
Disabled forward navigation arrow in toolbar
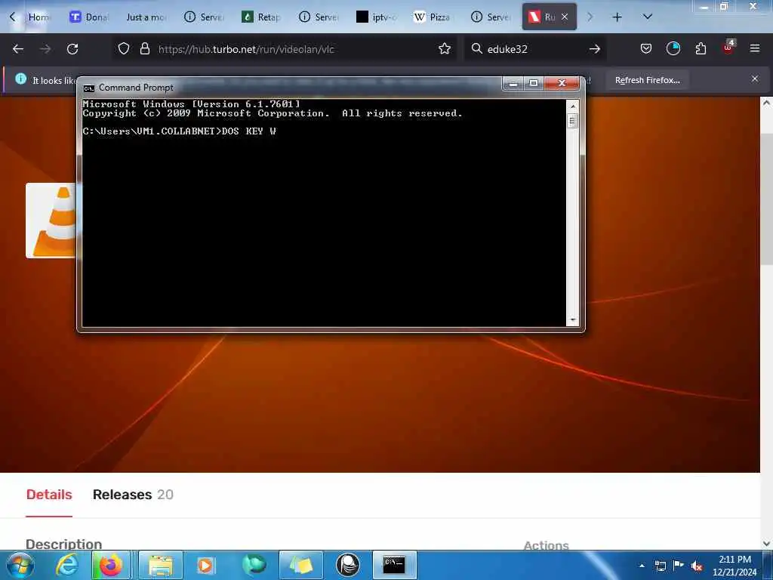coord(45,49)
